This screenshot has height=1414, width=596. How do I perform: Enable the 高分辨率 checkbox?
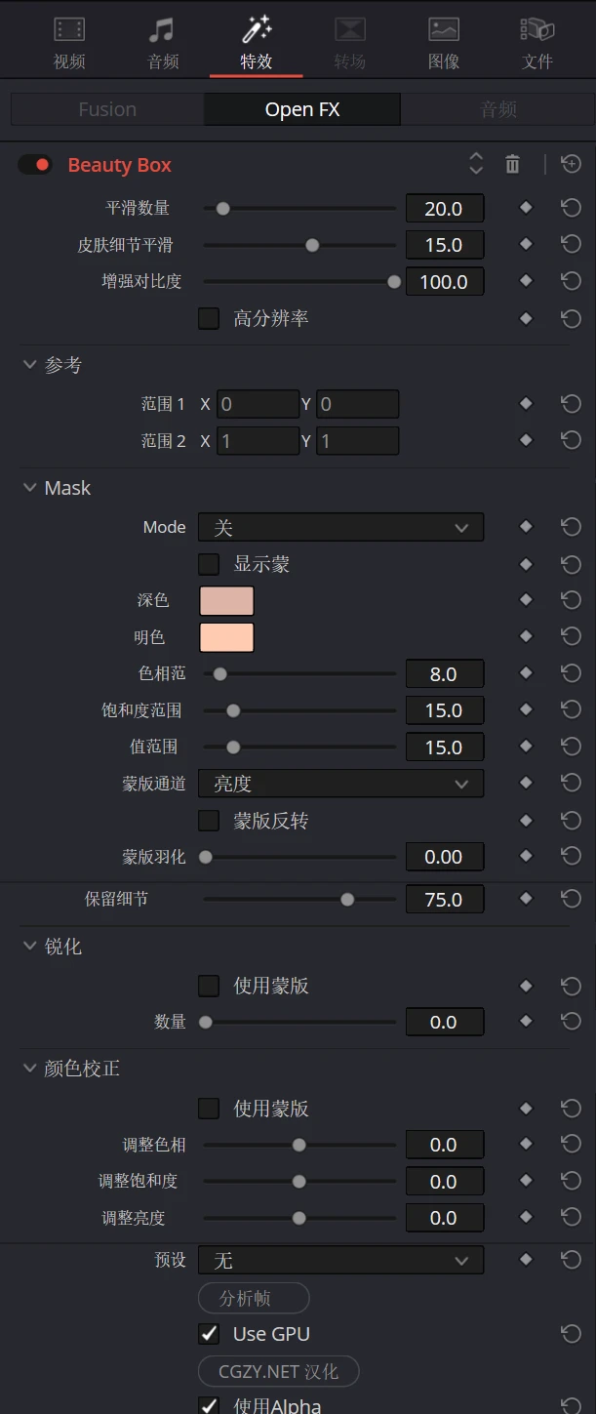point(209,318)
